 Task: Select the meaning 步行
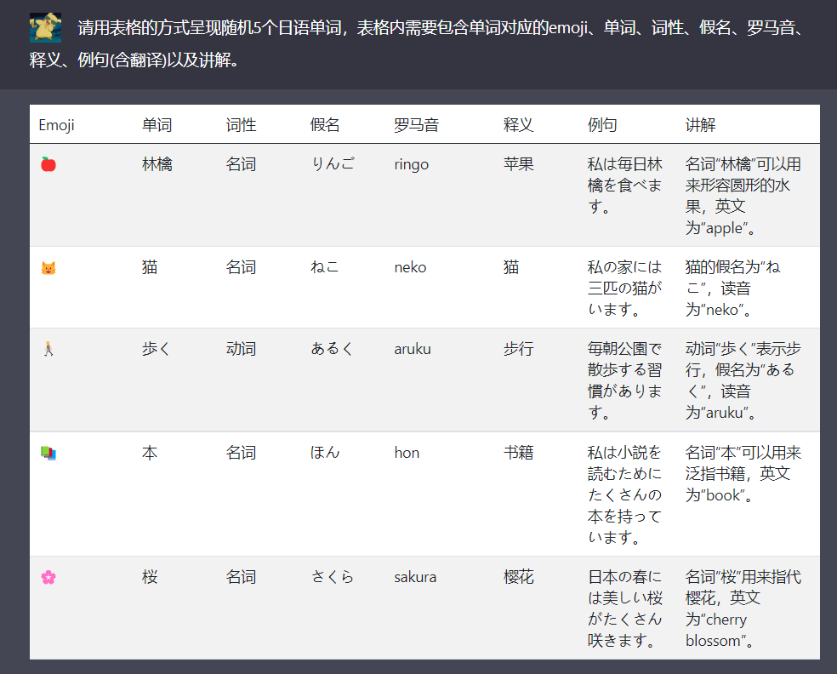click(518, 349)
